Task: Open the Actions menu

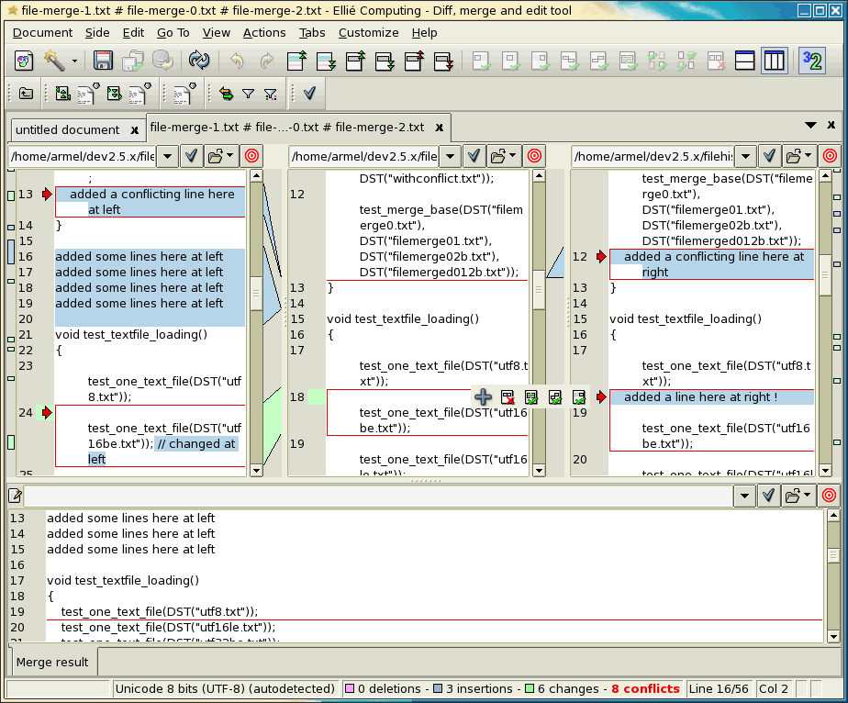Action: [264, 32]
